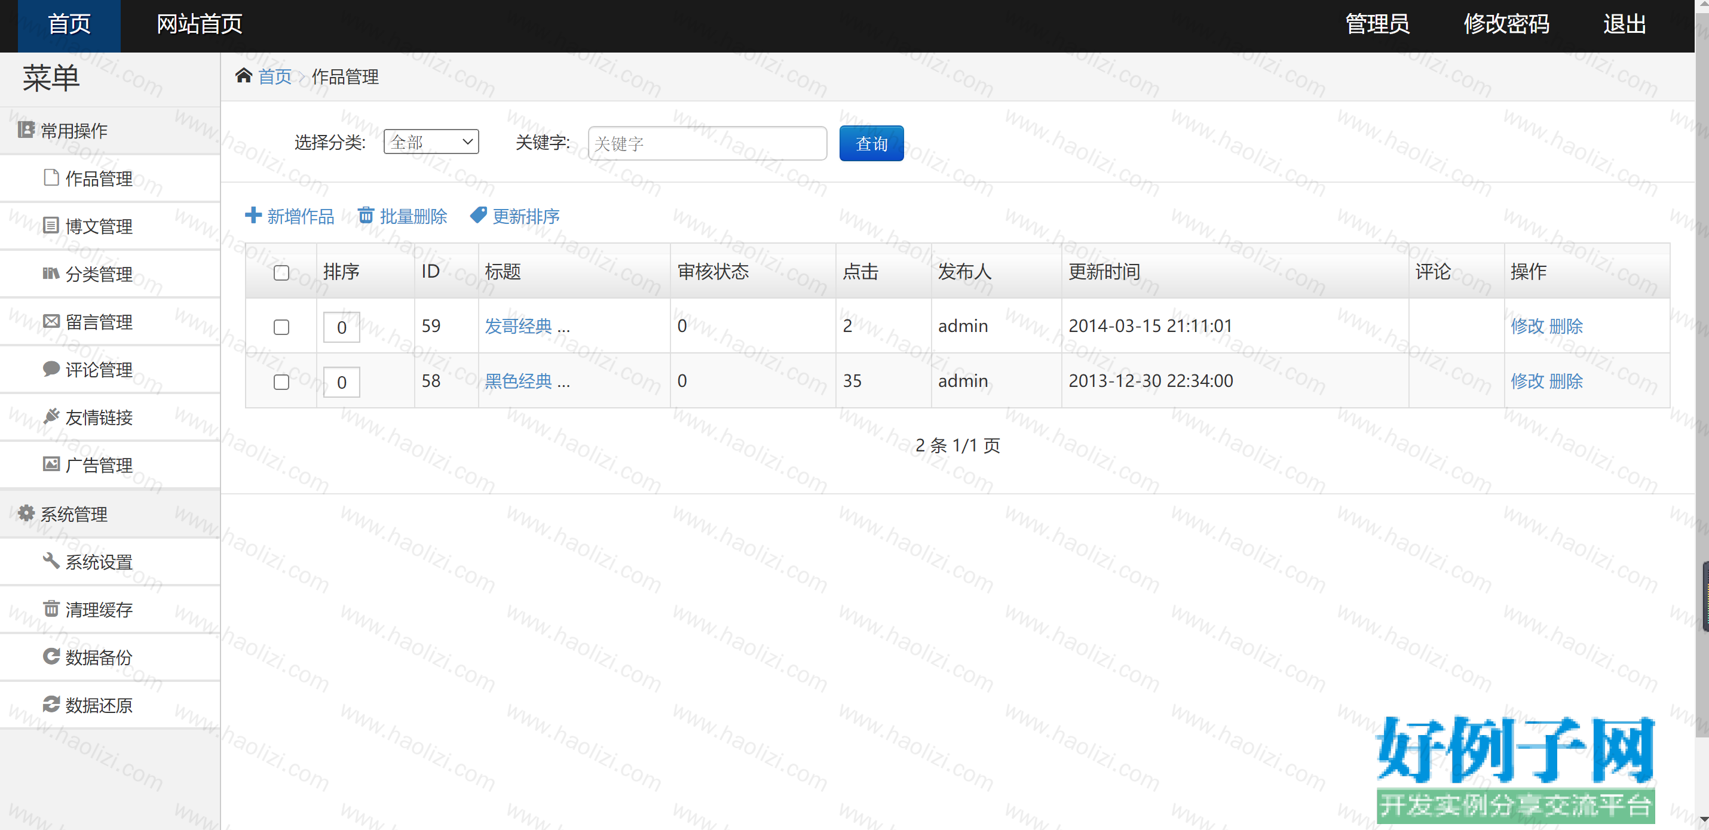Viewport: 1709px width, 830px height.
Task: Click the 批量删除 link
Action: pos(414,216)
